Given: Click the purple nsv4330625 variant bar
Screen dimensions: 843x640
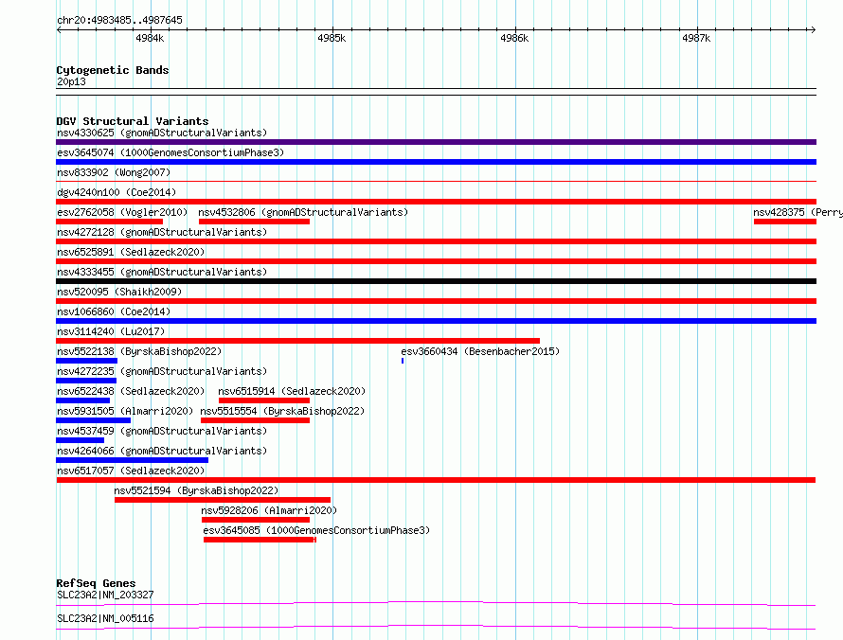Looking at the screenshot, I should 436,142.
